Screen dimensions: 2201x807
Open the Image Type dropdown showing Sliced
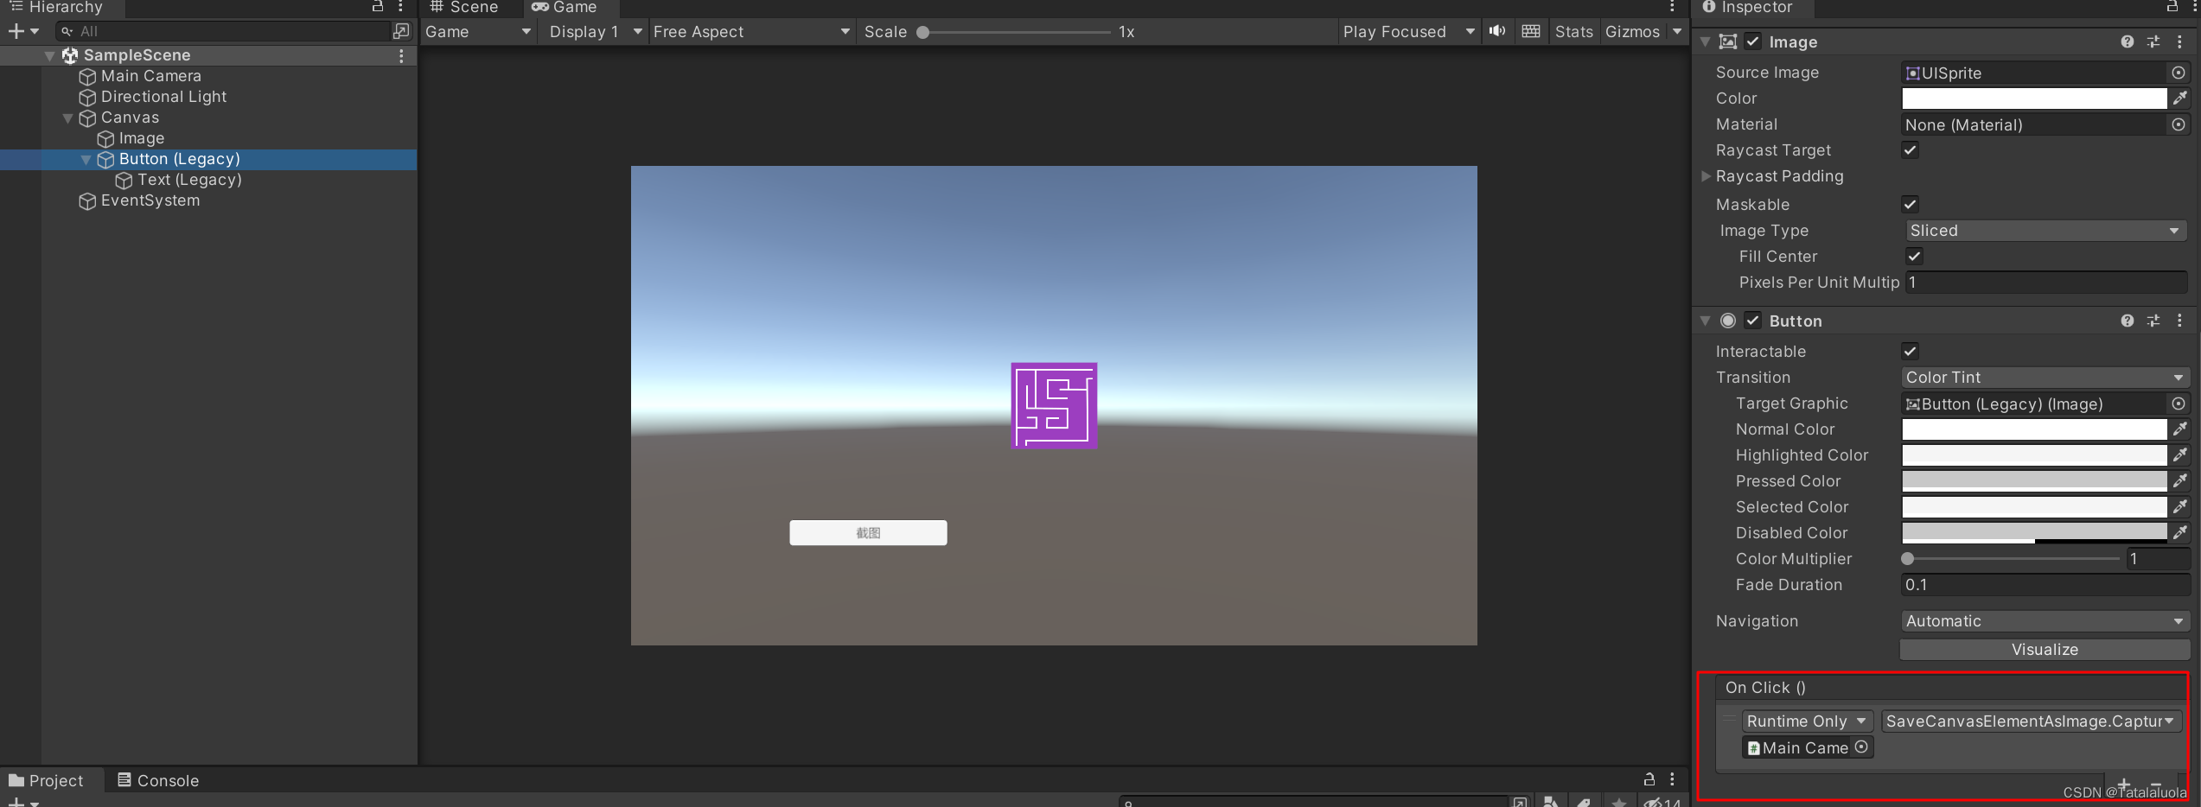tap(2045, 231)
